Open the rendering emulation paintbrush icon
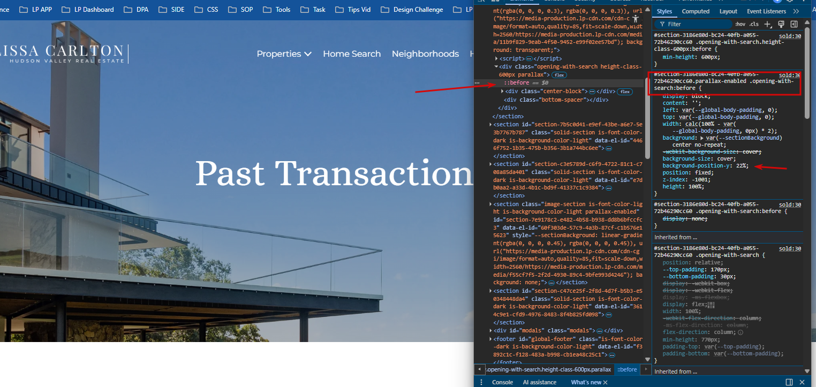The width and height of the screenshot is (816, 387). coord(781,24)
